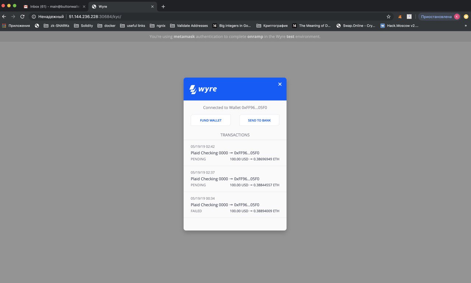This screenshot has width=471, height=283.
Task: Close the Wyre dialog with the X
Action: click(x=280, y=84)
